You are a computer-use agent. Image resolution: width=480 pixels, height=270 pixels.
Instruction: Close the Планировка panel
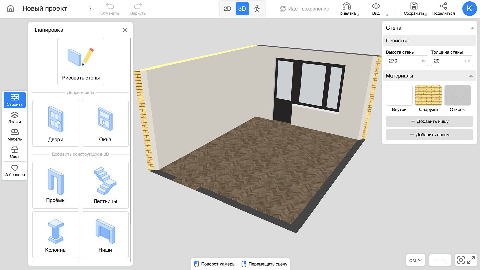click(125, 30)
